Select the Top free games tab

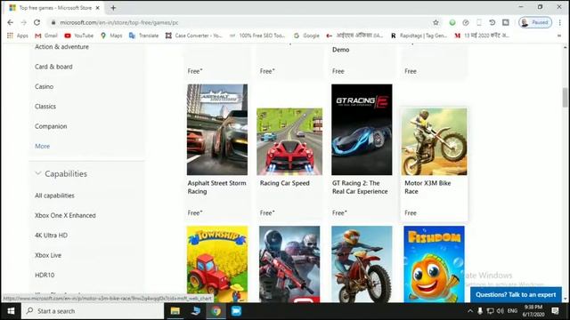coord(54,8)
